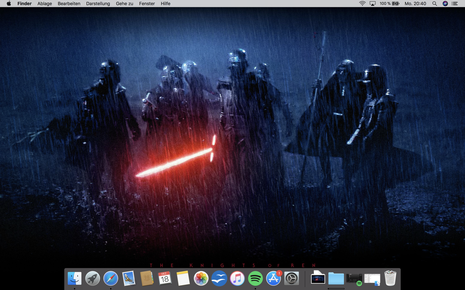Open iTunes music note icon
Screen dimensions: 465x290
pyautogui.click(x=237, y=278)
